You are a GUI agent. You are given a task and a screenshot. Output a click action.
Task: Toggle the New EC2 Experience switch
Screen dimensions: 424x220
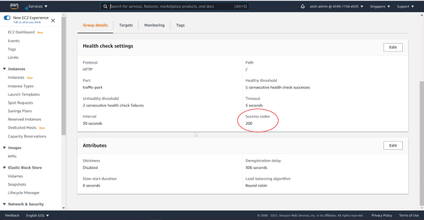[x=7, y=18]
